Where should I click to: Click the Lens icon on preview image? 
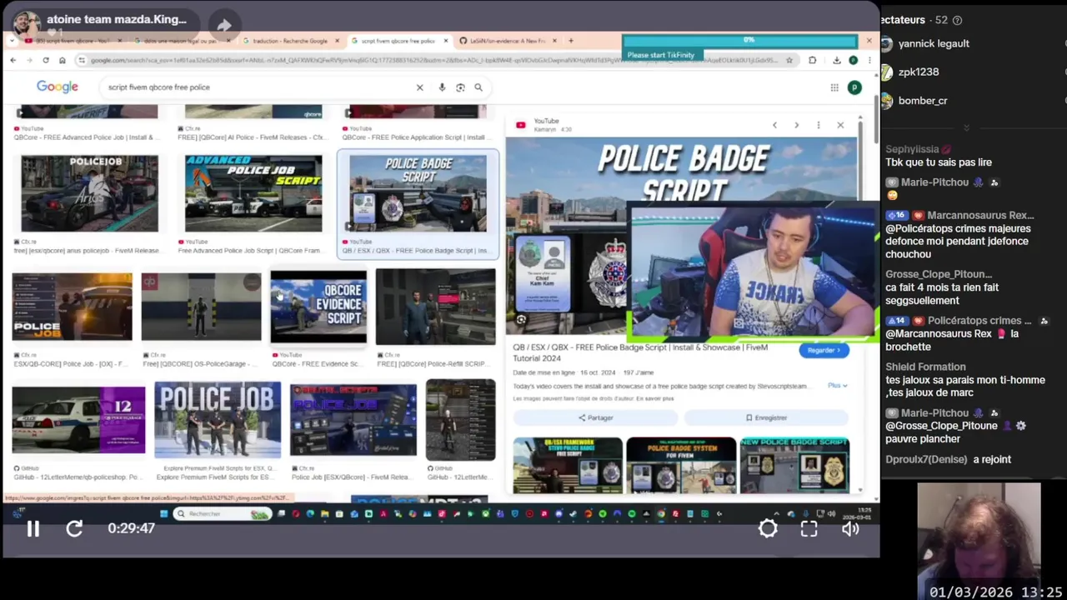point(521,319)
